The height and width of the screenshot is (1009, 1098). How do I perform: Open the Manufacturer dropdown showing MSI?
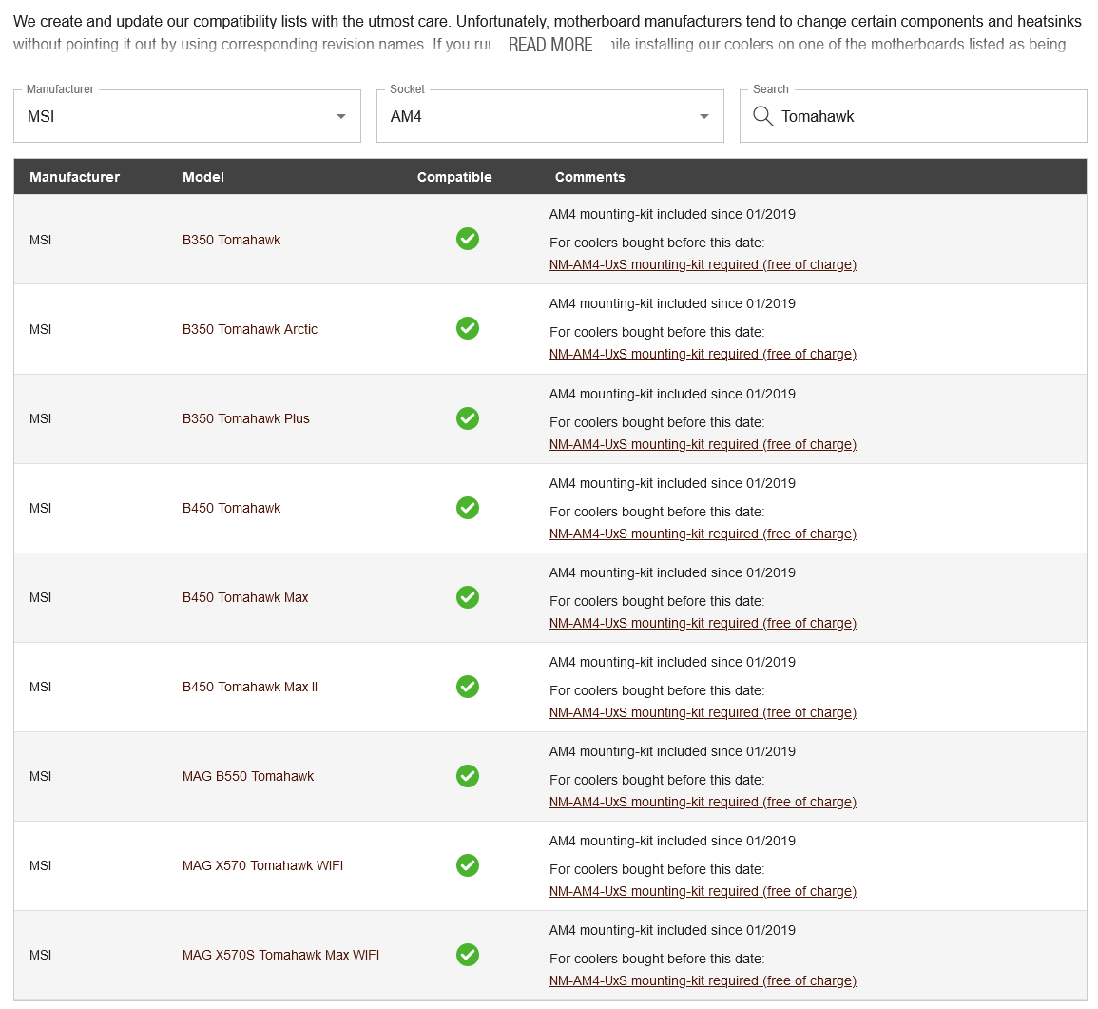tap(187, 116)
